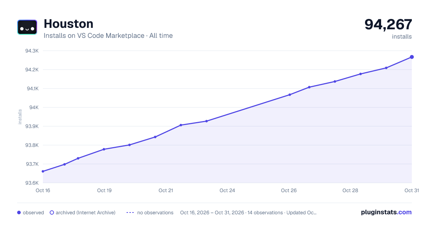Click the Oct 24 x-axis label

tap(227, 190)
